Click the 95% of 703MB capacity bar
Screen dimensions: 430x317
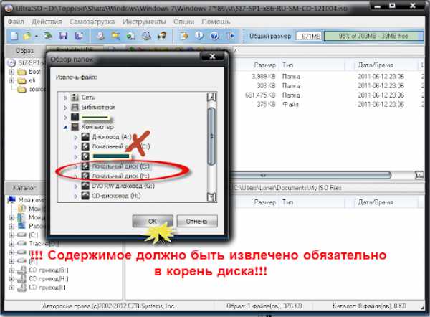point(373,37)
